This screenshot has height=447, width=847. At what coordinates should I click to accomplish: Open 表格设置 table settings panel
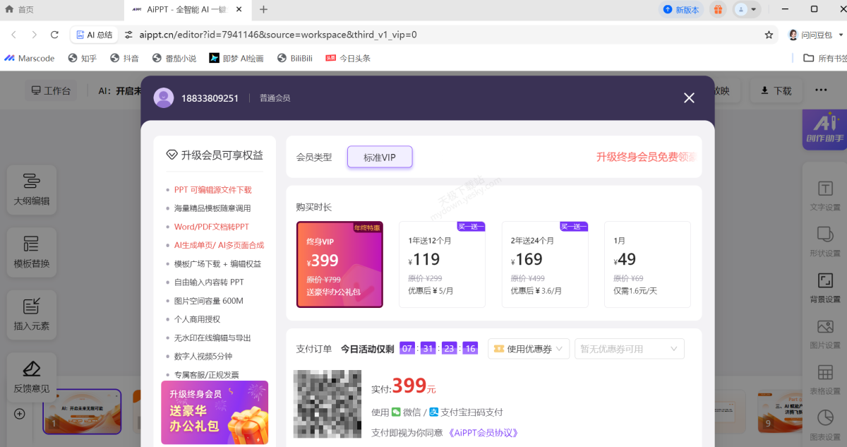824,379
